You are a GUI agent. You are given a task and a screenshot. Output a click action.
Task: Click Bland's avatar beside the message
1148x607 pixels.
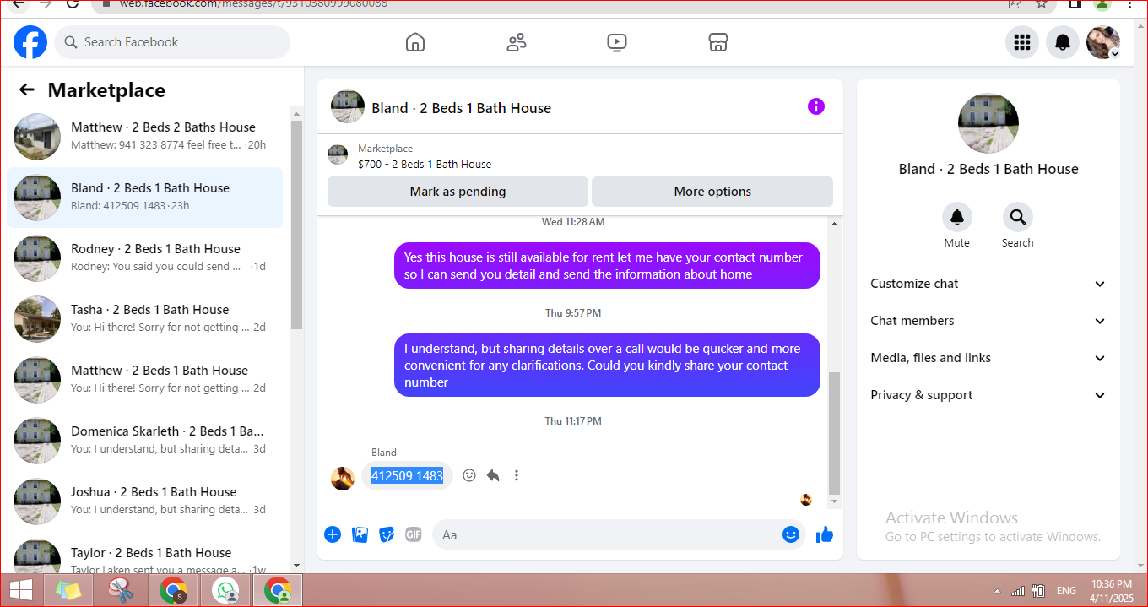pyautogui.click(x=342, y=479)
